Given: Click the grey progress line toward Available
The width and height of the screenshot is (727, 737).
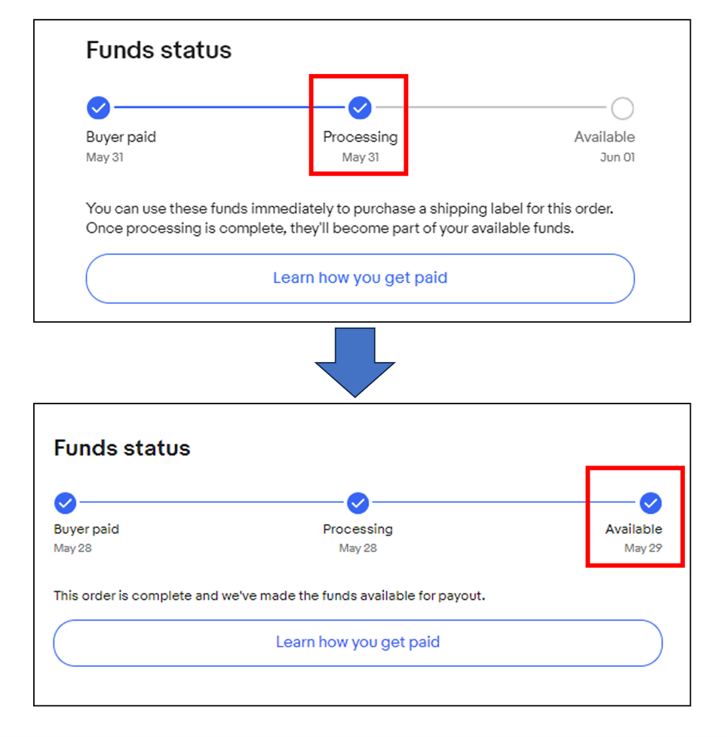Looking at the screenshot, I should (491, 108).
